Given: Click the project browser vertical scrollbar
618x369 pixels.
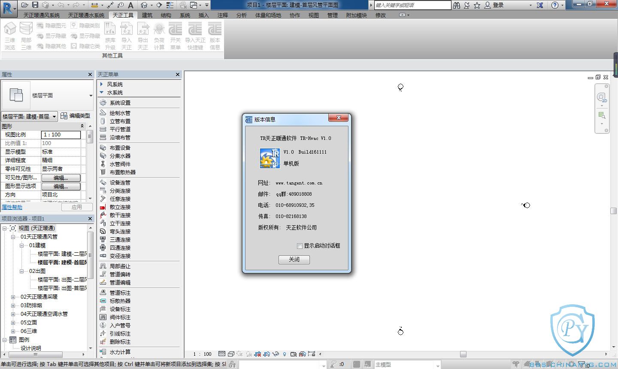Looking at the screenshot, I should point(90,256).
